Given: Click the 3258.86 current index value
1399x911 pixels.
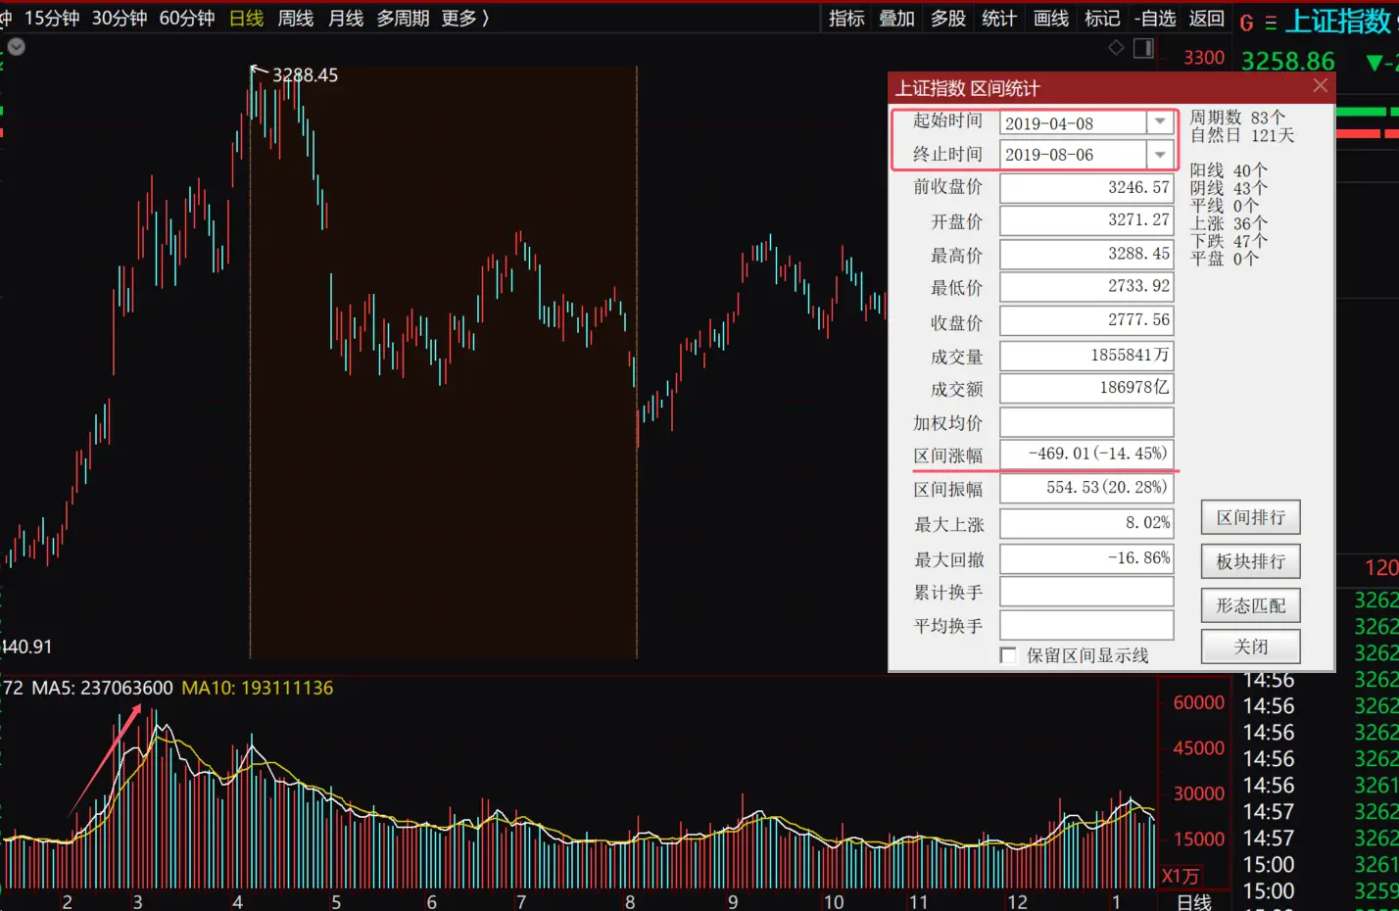Looking at the screenshot, I should [1288, 62].
